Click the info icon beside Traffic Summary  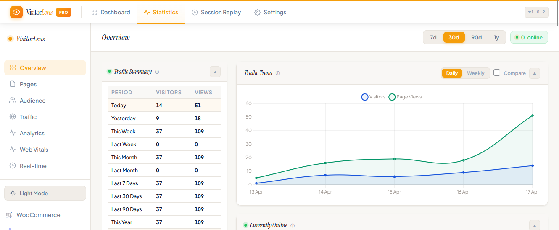tap(157, 72)
